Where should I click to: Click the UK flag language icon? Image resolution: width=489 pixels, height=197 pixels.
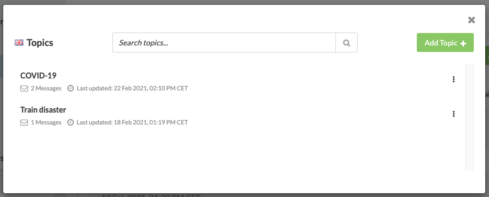19,43
